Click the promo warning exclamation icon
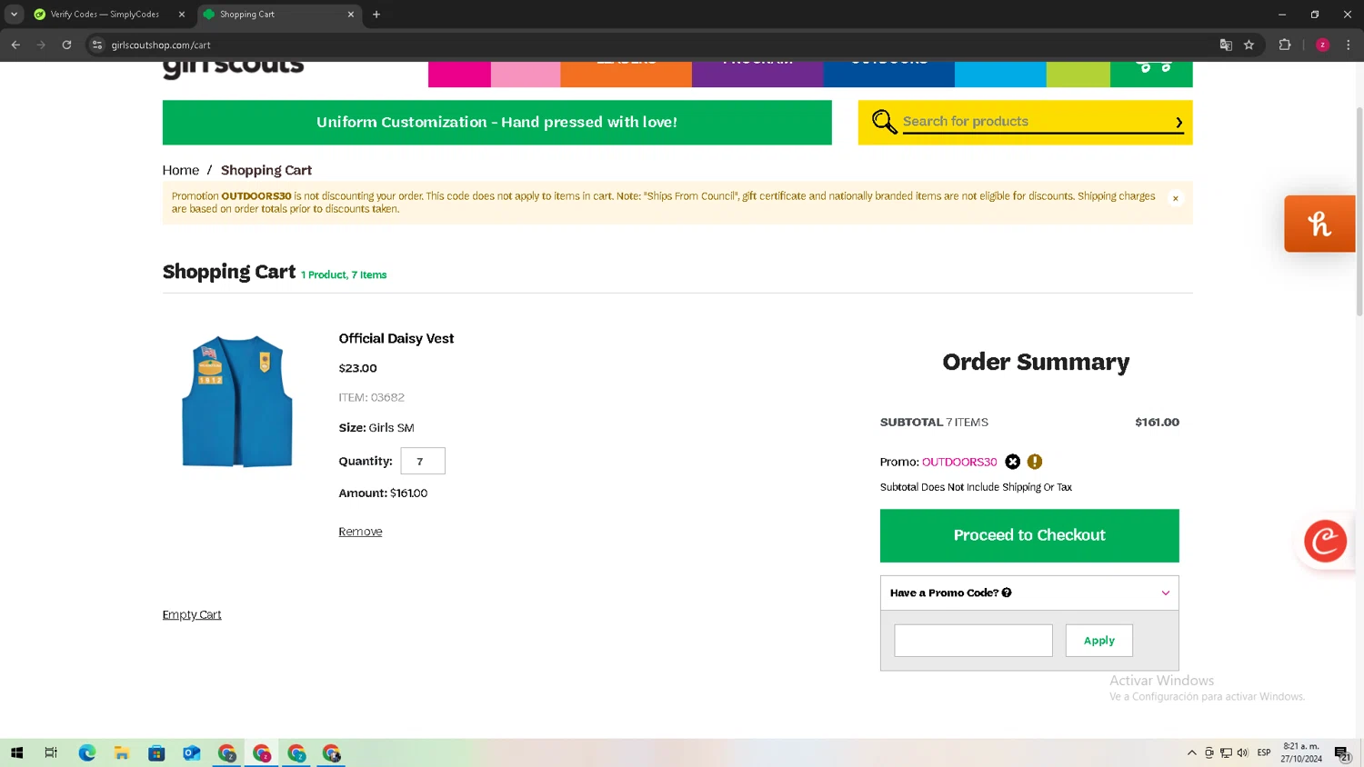The height and width of the screenshot is (767, 1364). click(x=1034, y=462)
